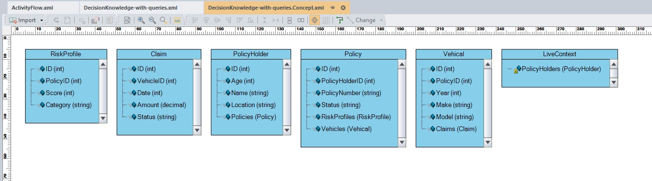652x181 pixels.
Task: Click the align horizontal centers icon
Action: click(206, 20)
